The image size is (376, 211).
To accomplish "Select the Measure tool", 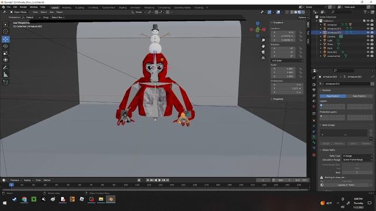I will point(5,75).
